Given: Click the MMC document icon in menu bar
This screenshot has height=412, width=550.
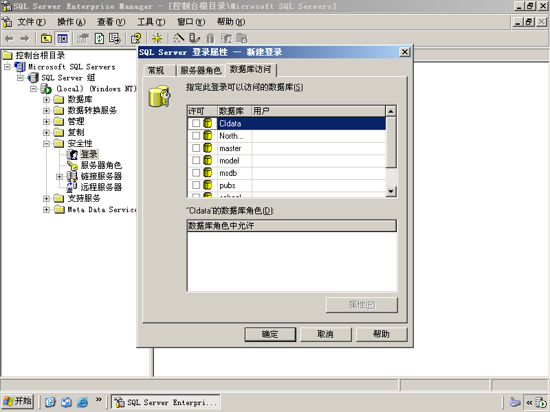Looking at the screenshot, I should (7, 22).
